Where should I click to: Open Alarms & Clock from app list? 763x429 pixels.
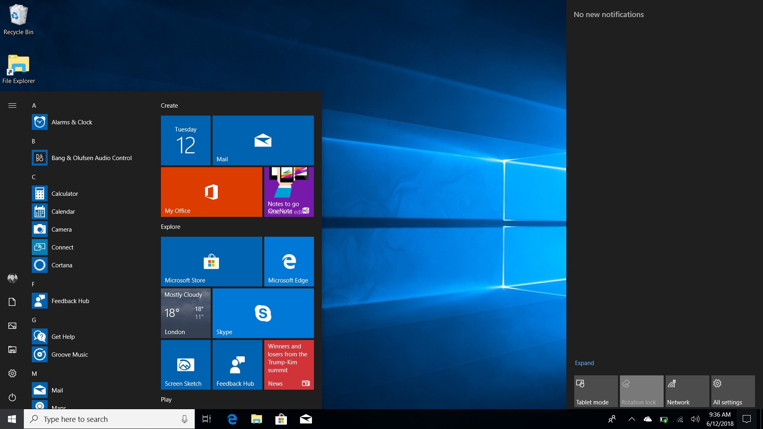click(89, 122)
